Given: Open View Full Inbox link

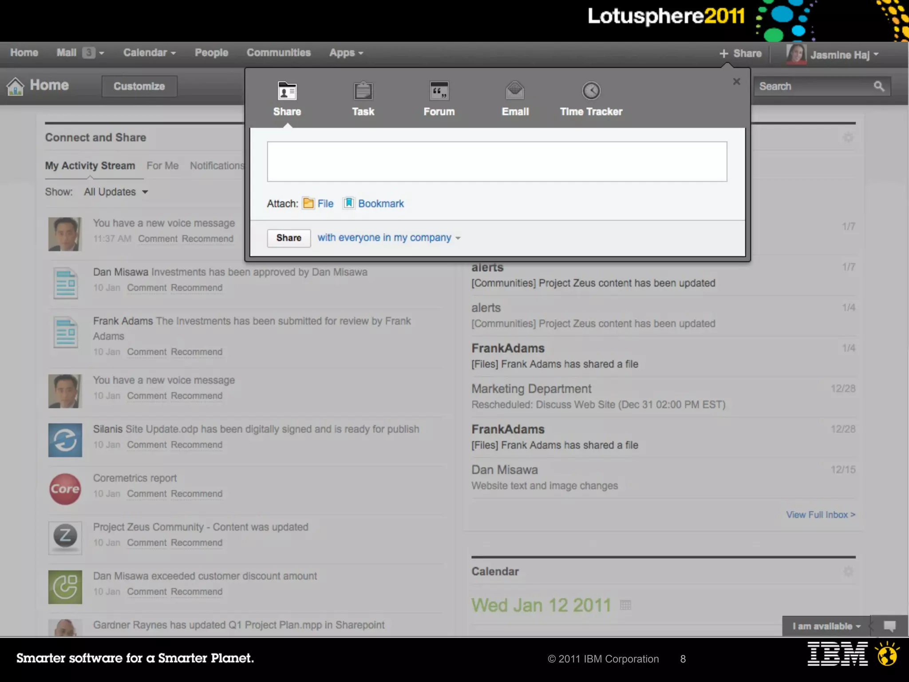Looking at the screenshot, I should [x=821, y=515].
